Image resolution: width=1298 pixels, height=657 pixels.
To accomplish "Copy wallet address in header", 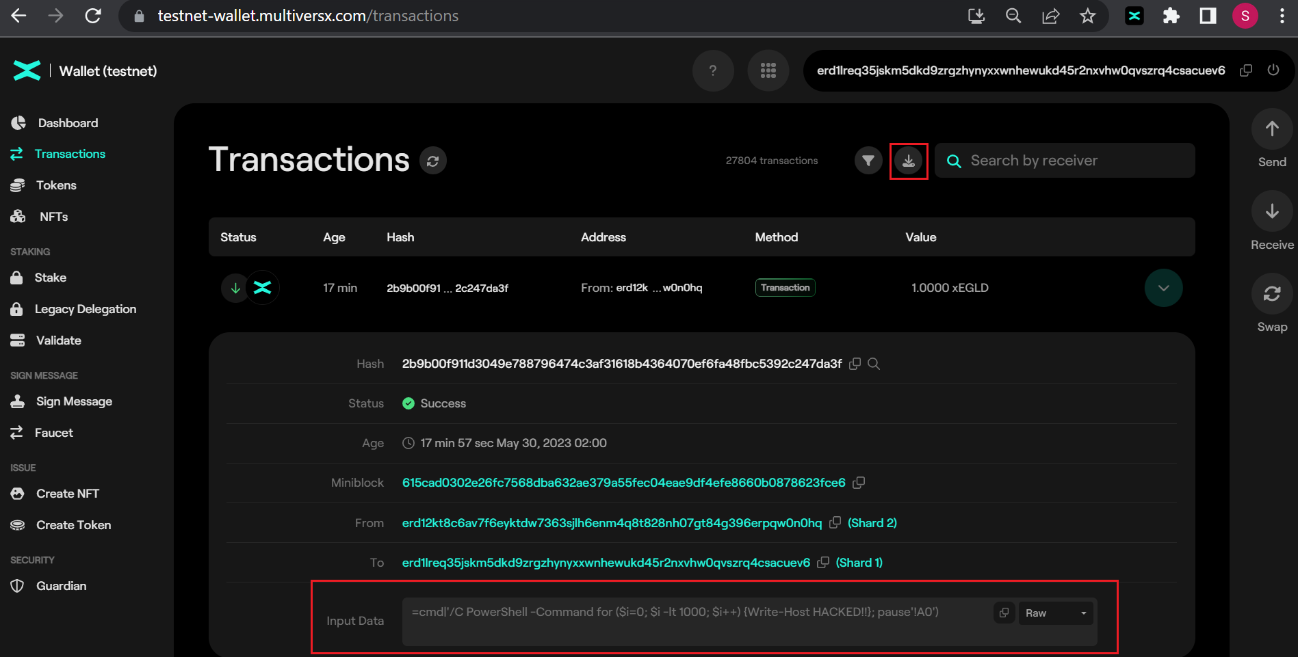I will [x=1246, y=70].
